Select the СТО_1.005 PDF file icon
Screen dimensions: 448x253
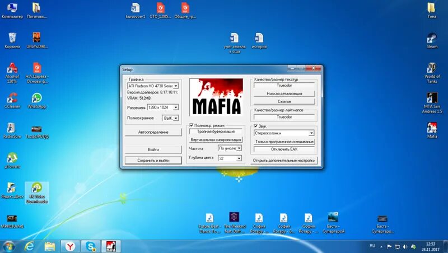tap(160, 11)
